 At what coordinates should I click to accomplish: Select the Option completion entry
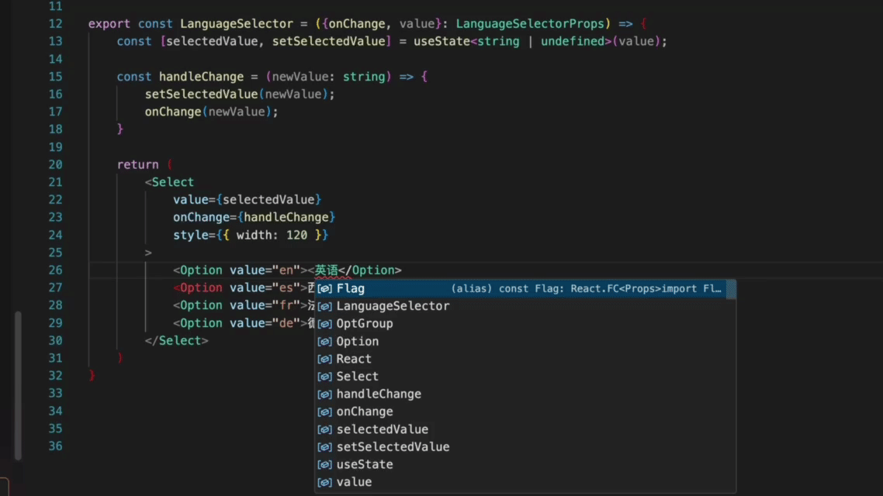pyautogui.click(x=525, y=341)
